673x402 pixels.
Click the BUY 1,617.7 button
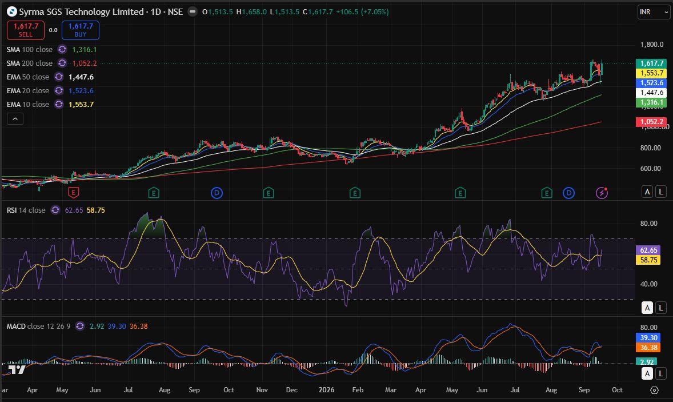click(80, 30)
